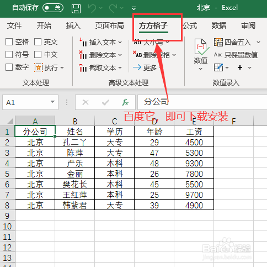
Task: Click cell containing 孔二丫
Action: click(75, 142)
